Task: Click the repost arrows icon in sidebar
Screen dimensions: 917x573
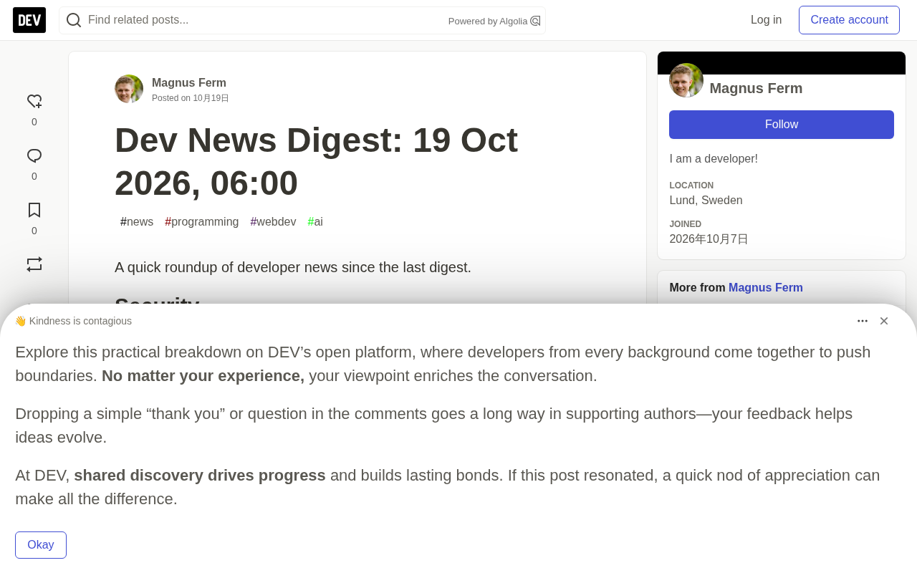Action: 34,264
